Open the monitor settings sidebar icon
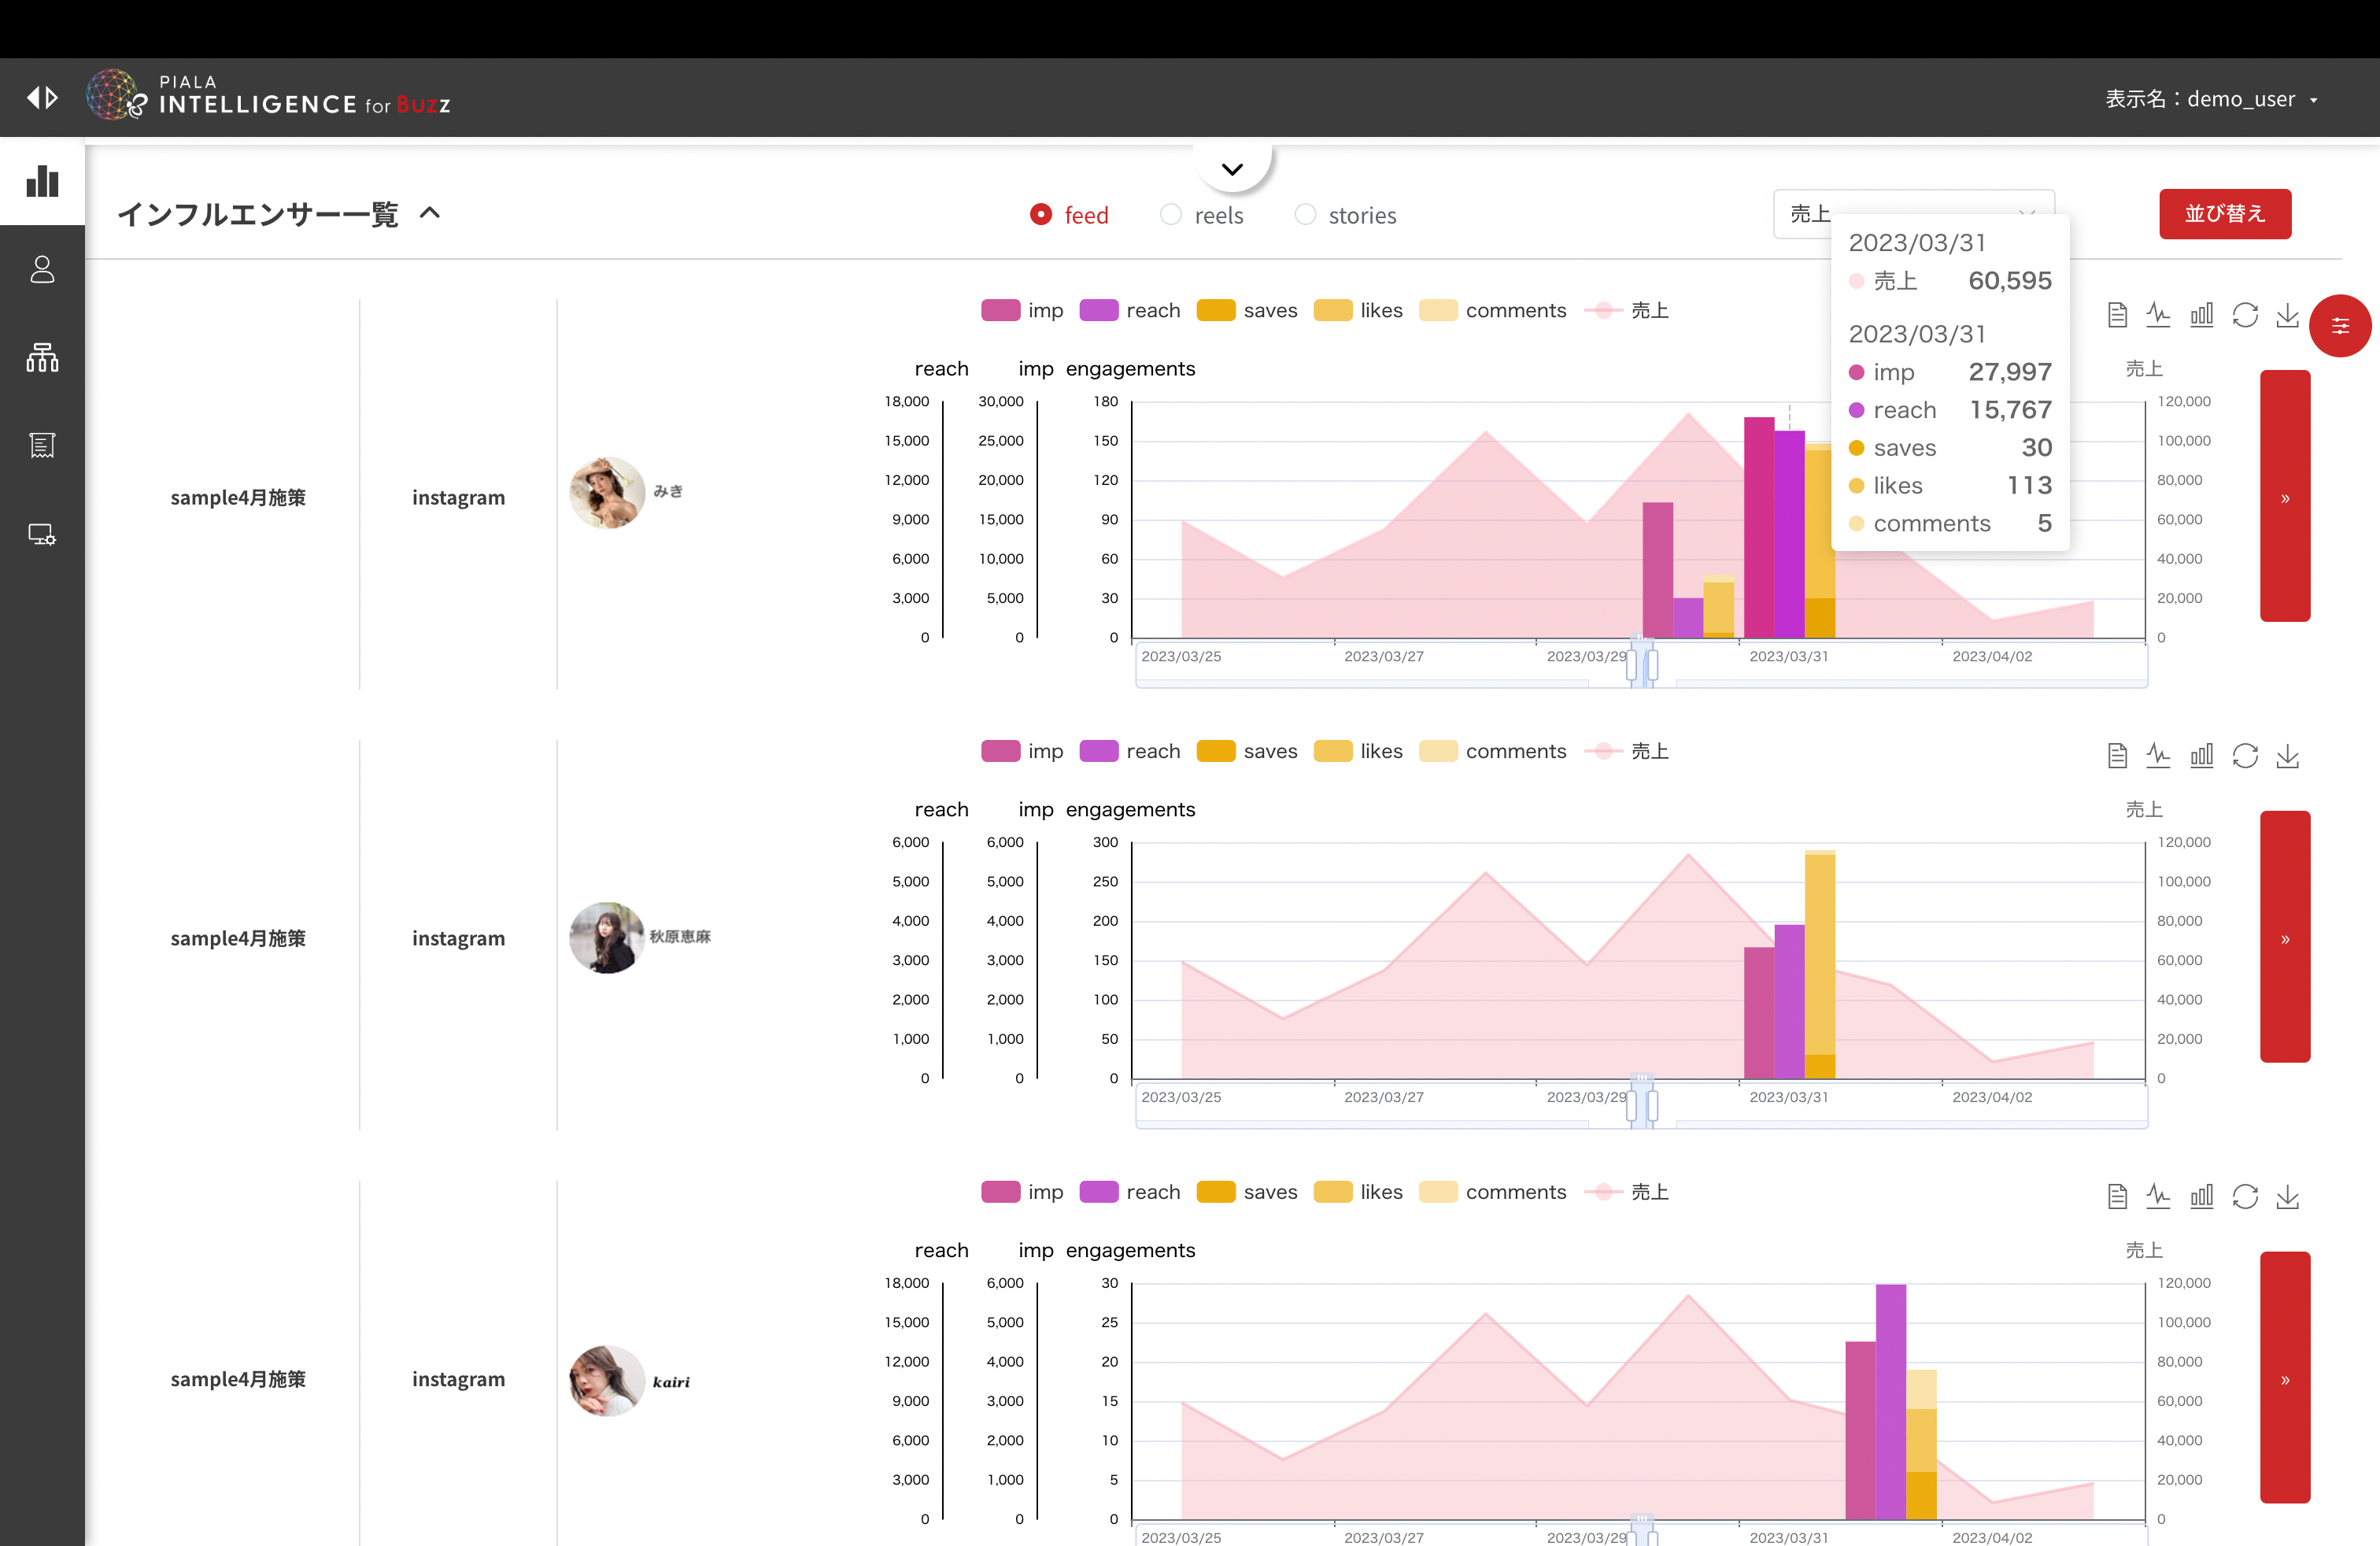The height and width of the screenshot is (1546, 2380). 42,534
